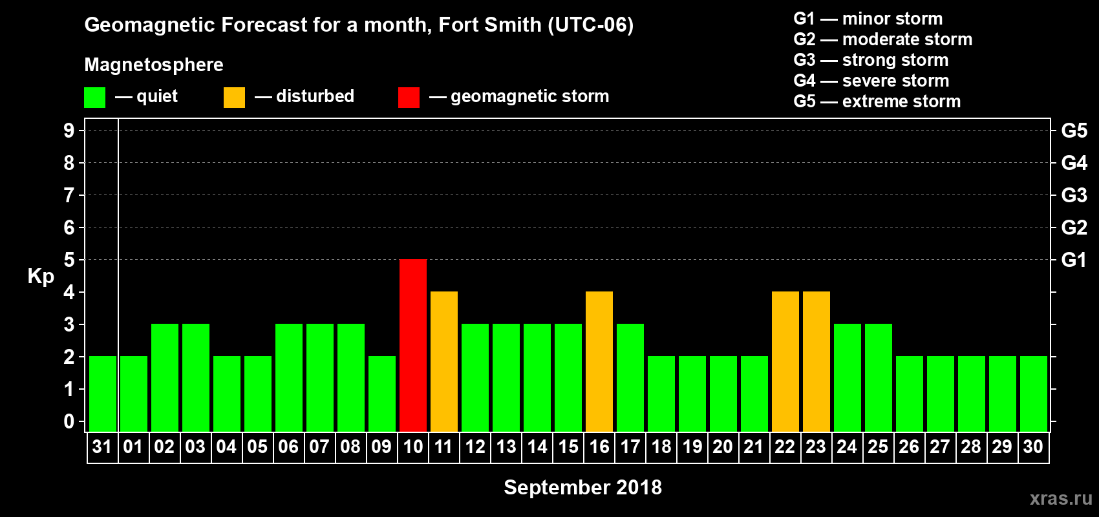Select the red bar for September 10
1099x517 pixels.
tap(413, 345)
